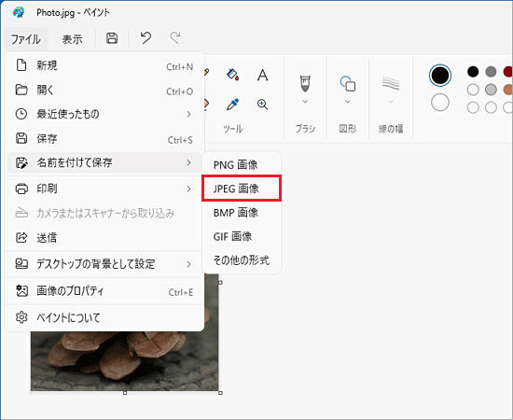Expand デスクトップの背景として設定 submenu
This screenshot has height=420, width=513.
coord(104,264)
